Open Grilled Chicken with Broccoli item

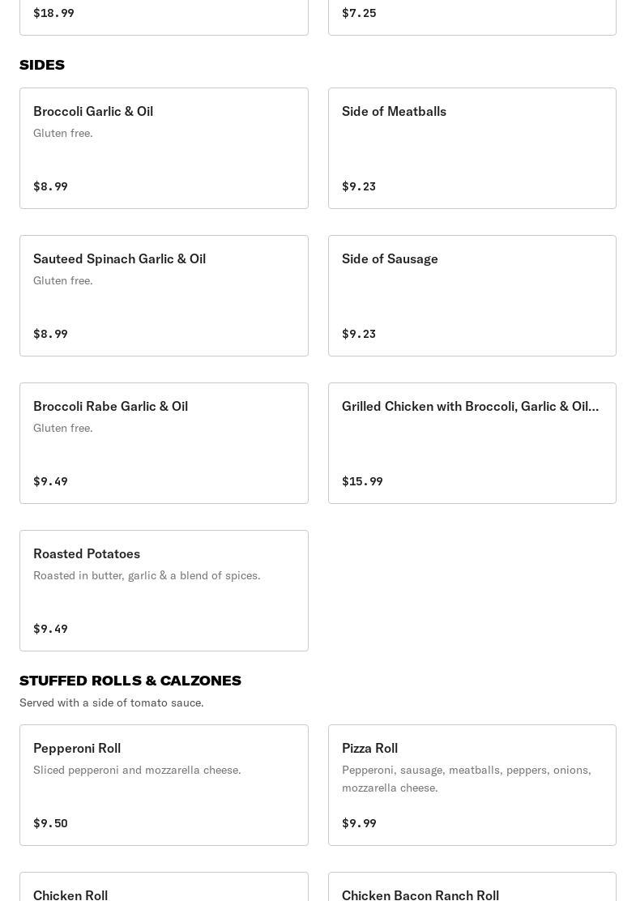[x=472, y=443]
